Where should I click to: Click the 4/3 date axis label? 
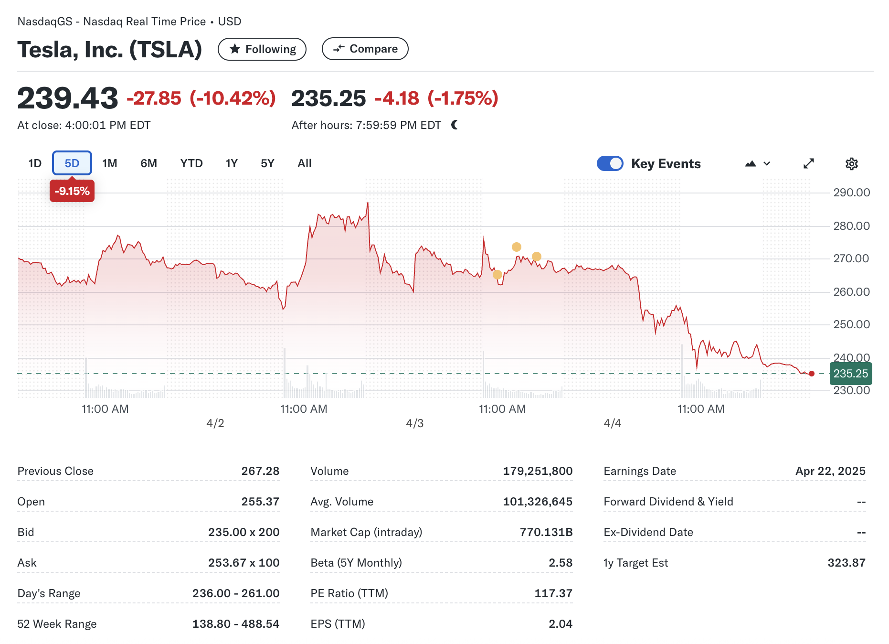(415, 423)
